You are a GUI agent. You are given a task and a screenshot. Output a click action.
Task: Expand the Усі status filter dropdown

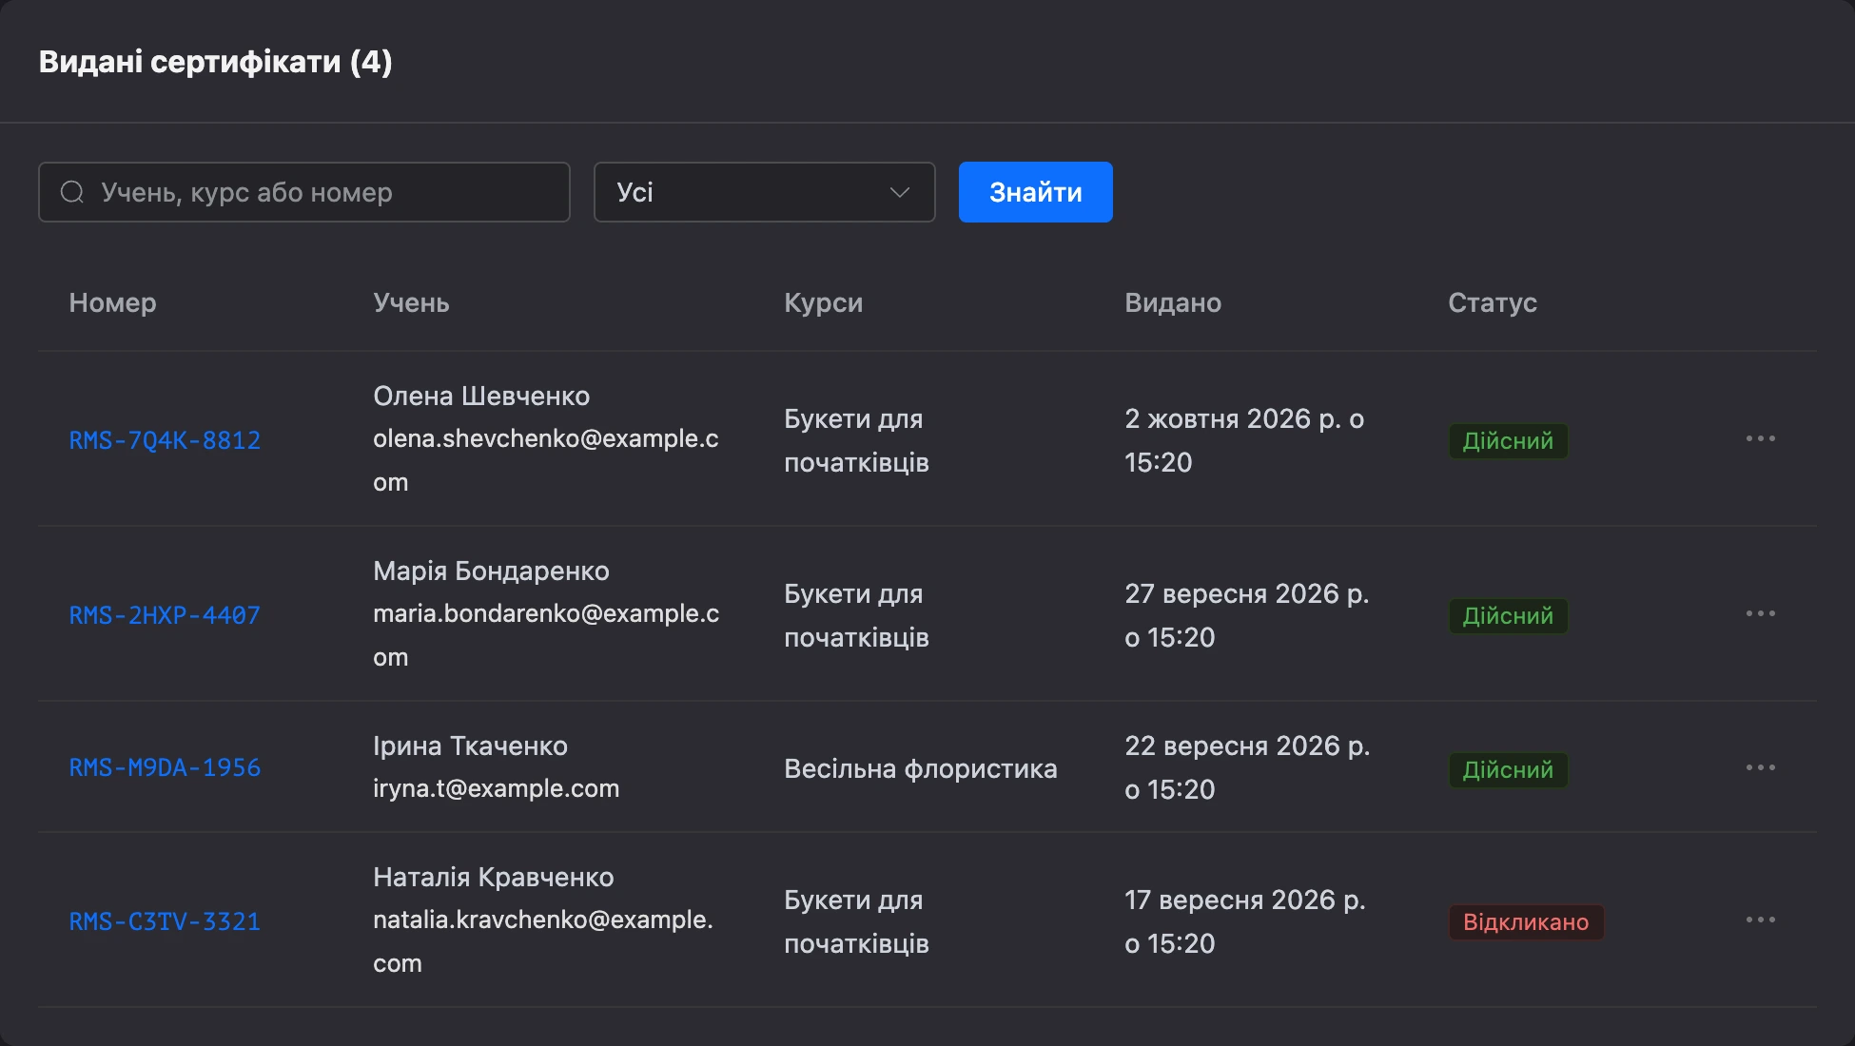[764, 192]
